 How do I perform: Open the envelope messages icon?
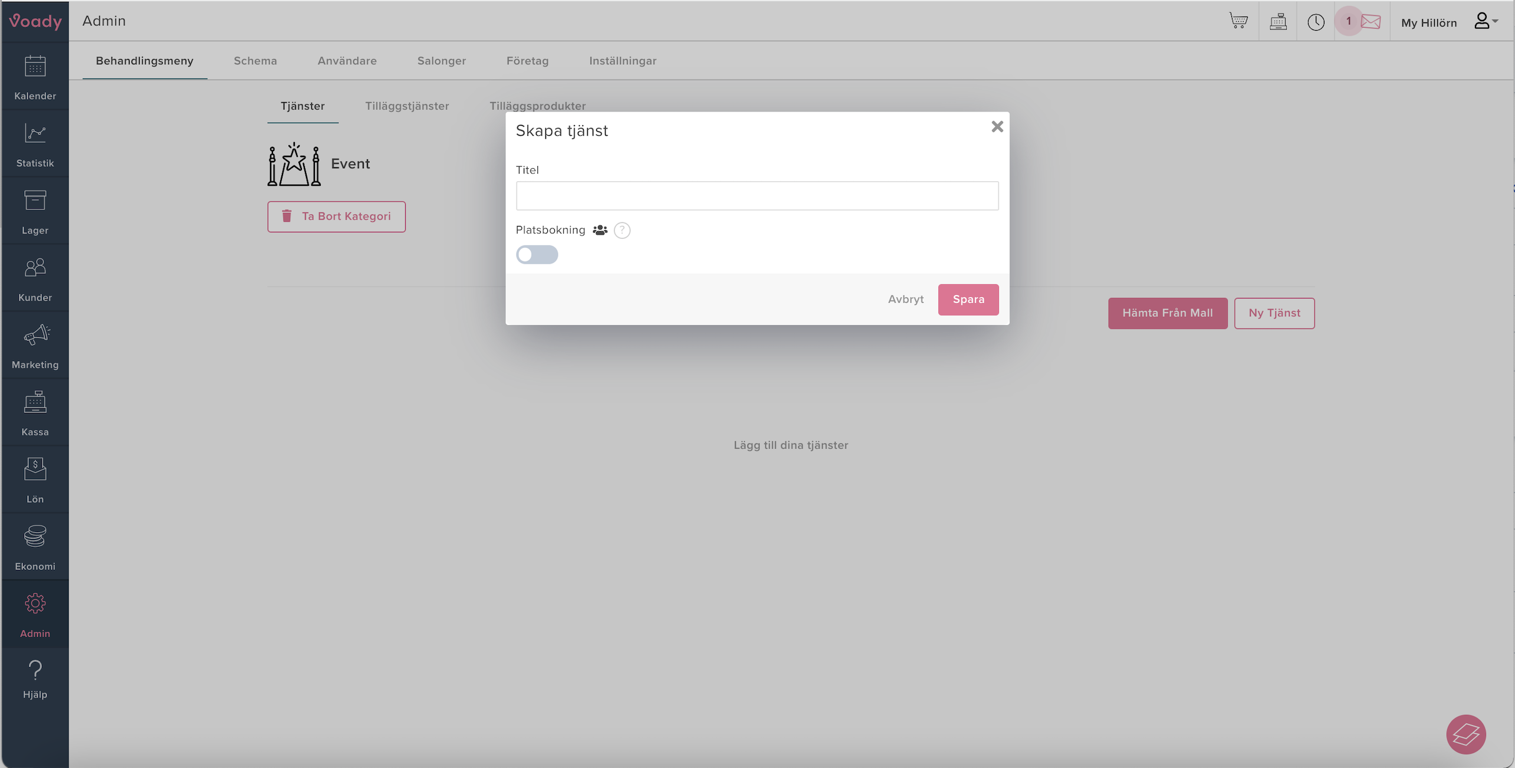pyautogui.click(x=1371, y=22)
